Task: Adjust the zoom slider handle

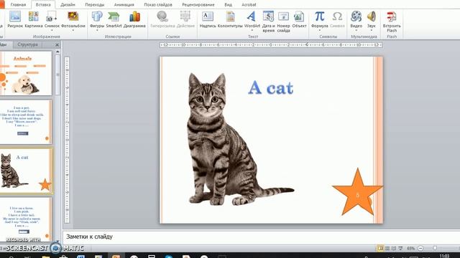Action: (435, 249)
